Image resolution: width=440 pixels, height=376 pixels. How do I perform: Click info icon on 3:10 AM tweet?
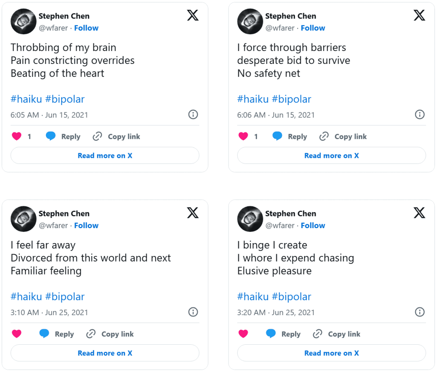[x=193, y=312]
